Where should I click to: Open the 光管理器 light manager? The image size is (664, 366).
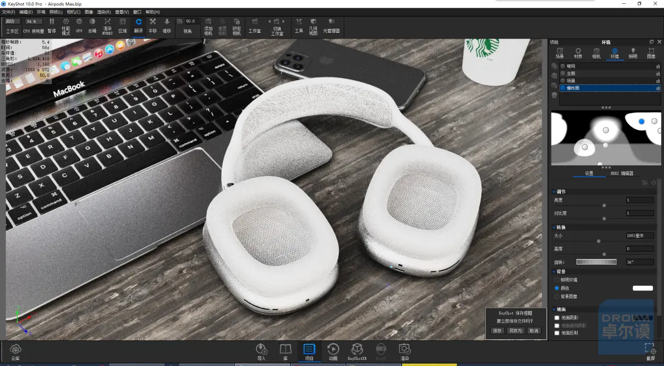pos(331,26)
